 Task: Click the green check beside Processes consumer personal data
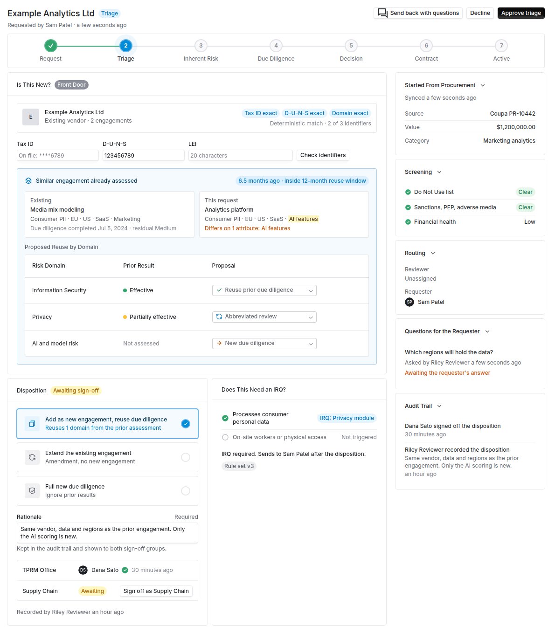(225, 418)
